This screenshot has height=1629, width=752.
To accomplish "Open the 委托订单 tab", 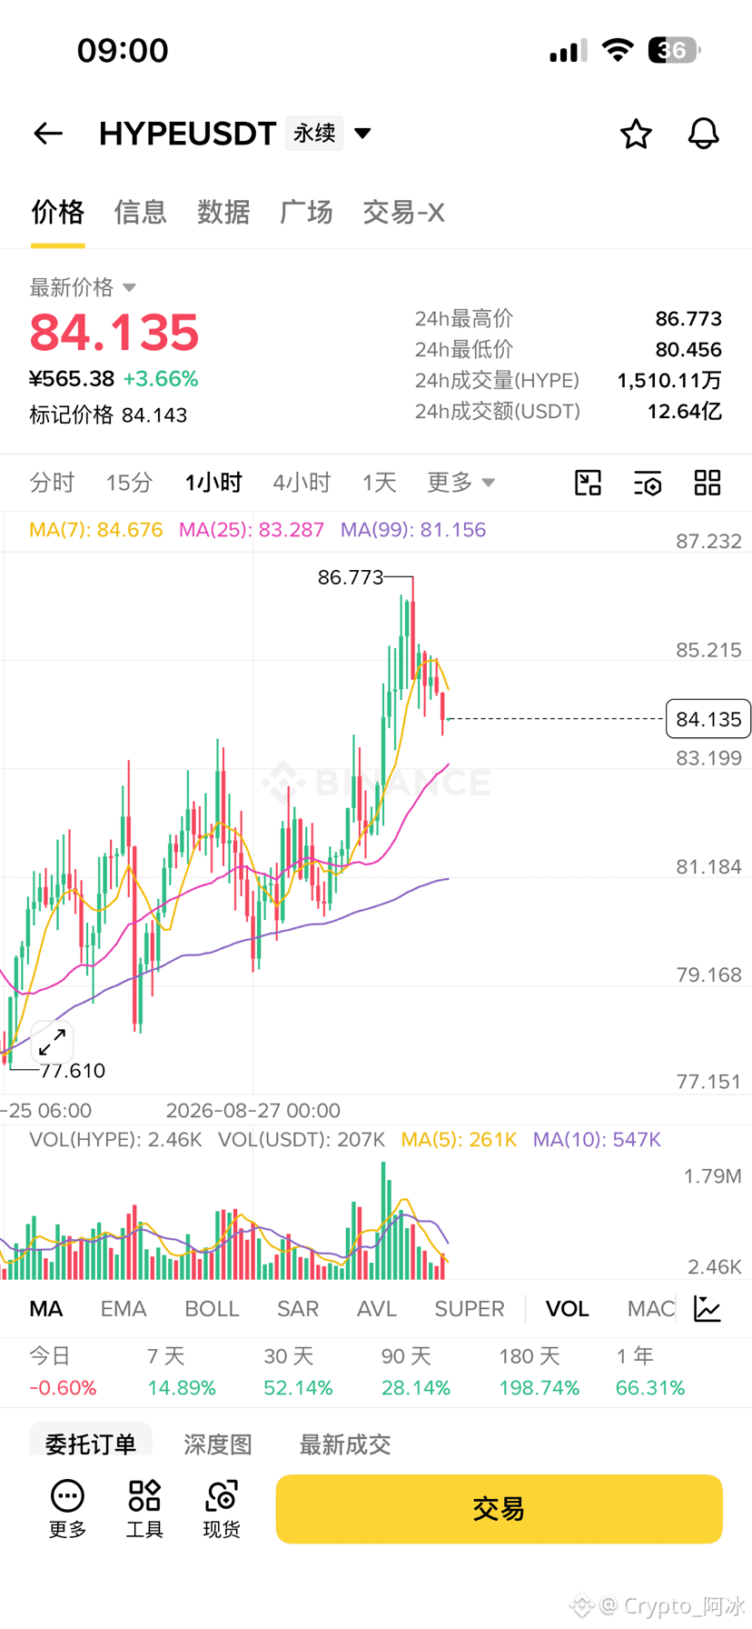I will [x=91, y=1444].
